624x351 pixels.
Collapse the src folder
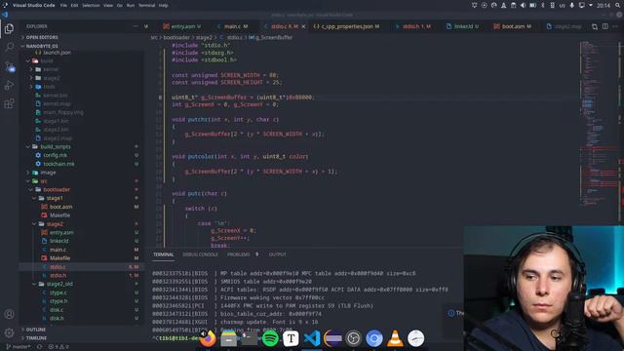pyautogui.click(x=43, y=181)
